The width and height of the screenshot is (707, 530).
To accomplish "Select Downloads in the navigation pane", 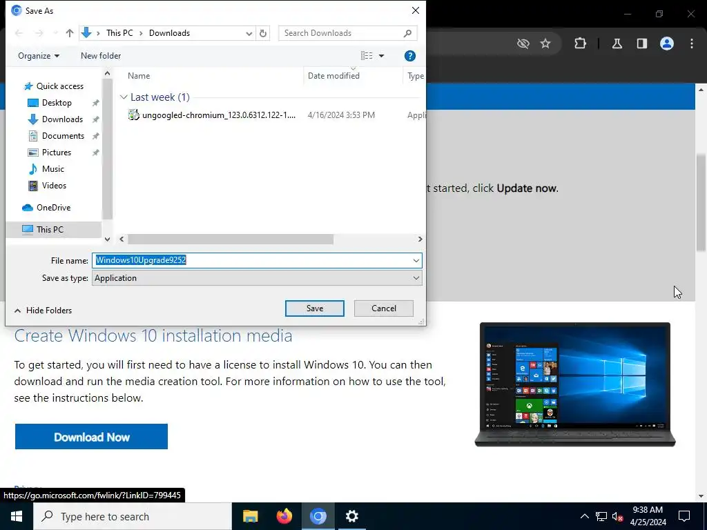I will coord(62,119).
